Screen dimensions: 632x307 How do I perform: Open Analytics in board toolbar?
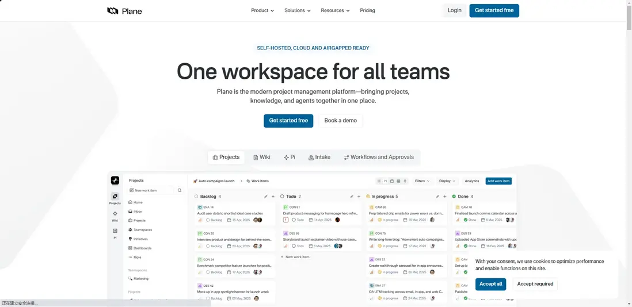(472, 181)
